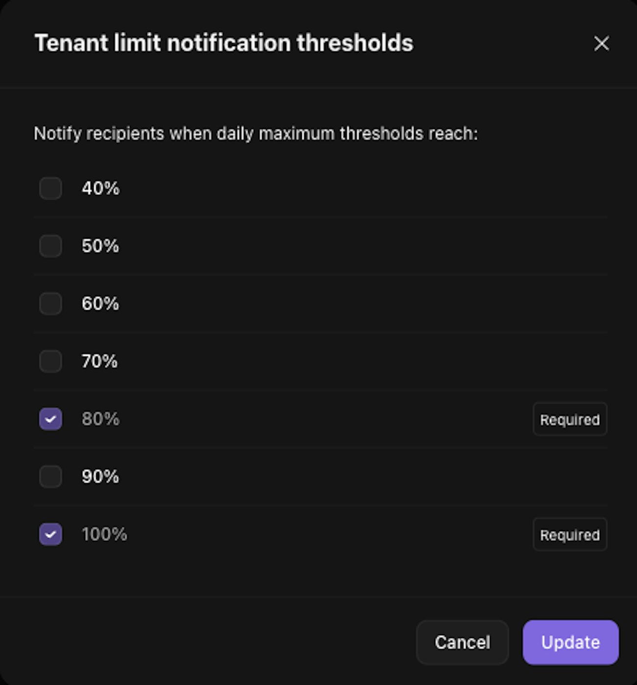The width and height of the screenshot is (637, 685).
Task: Enable the 40% threshold checkbox
Action: point(50,189)
